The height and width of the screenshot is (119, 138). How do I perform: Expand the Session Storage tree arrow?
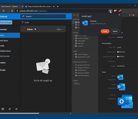74,38
